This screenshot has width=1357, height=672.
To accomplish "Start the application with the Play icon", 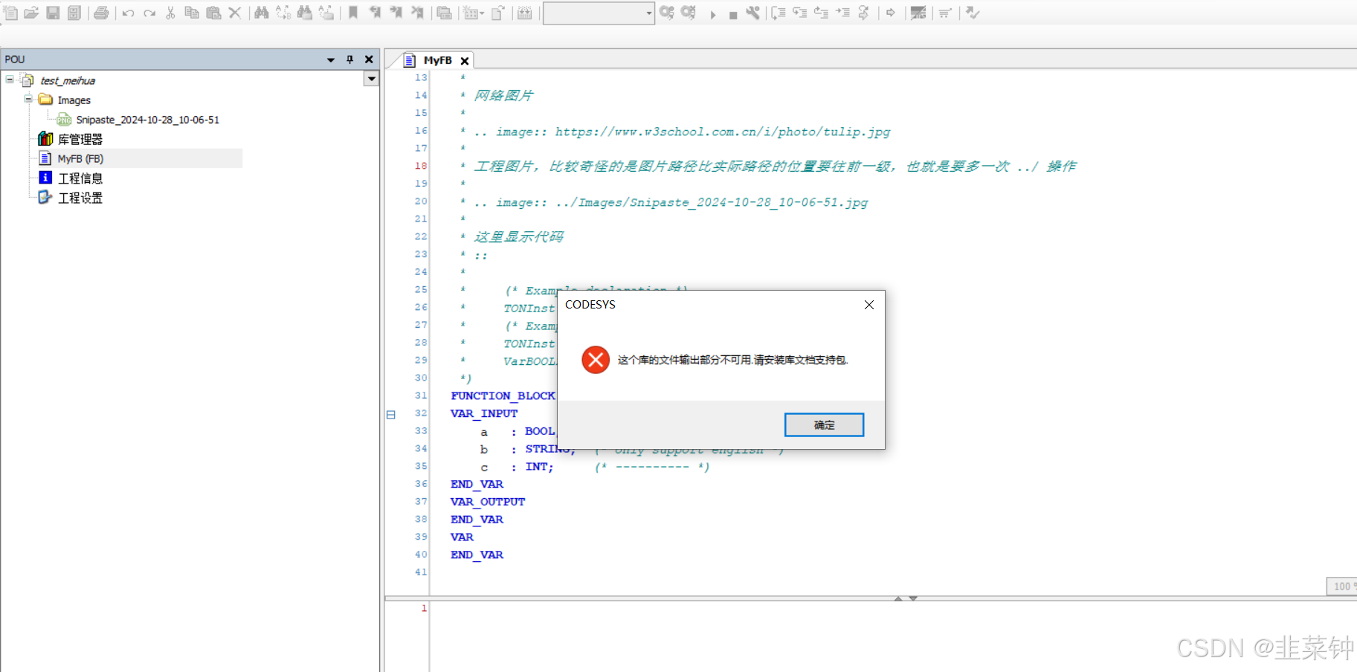I will coord(713,13).
